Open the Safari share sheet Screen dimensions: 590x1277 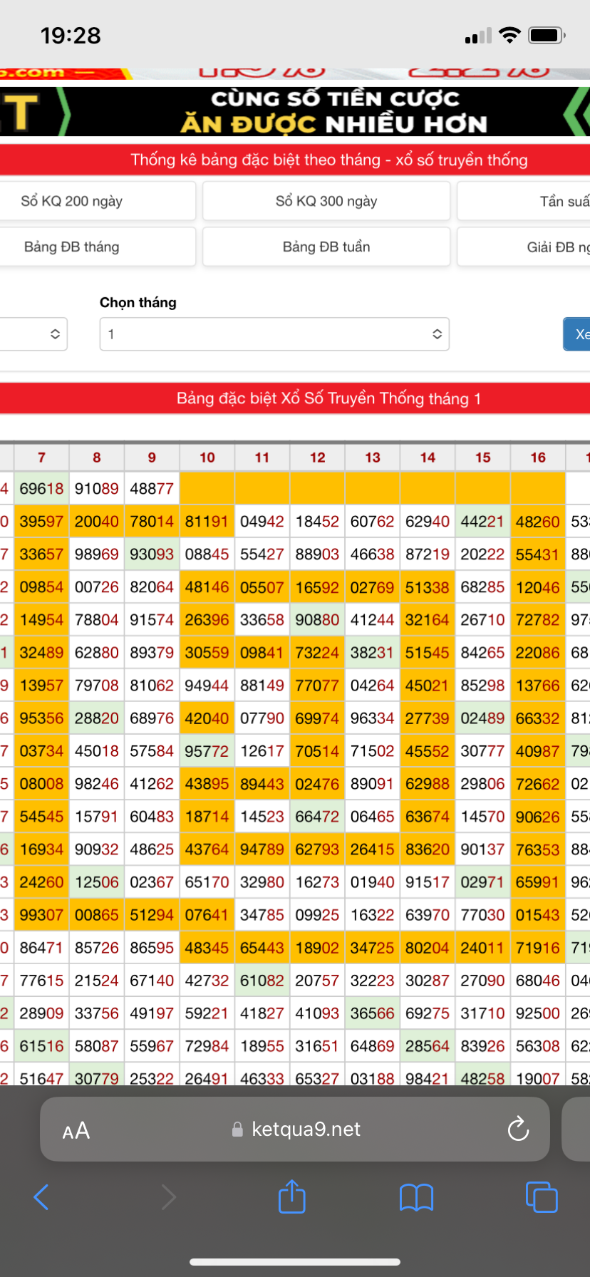pyautogui.click(x=292, y=1196)
